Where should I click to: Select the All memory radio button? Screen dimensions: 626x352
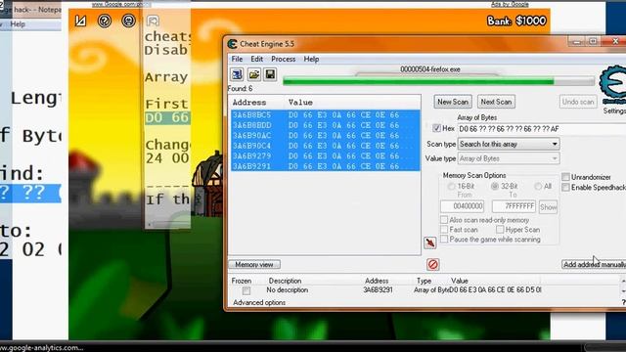[x=538, y=187]
